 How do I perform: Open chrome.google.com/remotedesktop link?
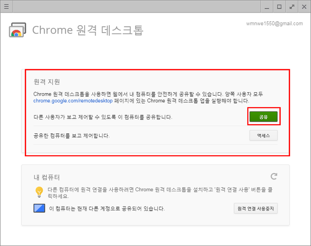click(x=73, y=101)
